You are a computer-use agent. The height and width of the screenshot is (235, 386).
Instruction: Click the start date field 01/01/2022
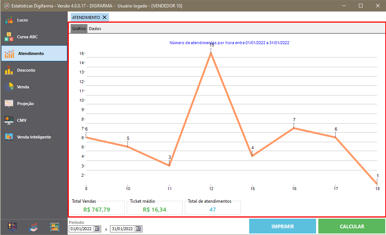coord(81,229)
